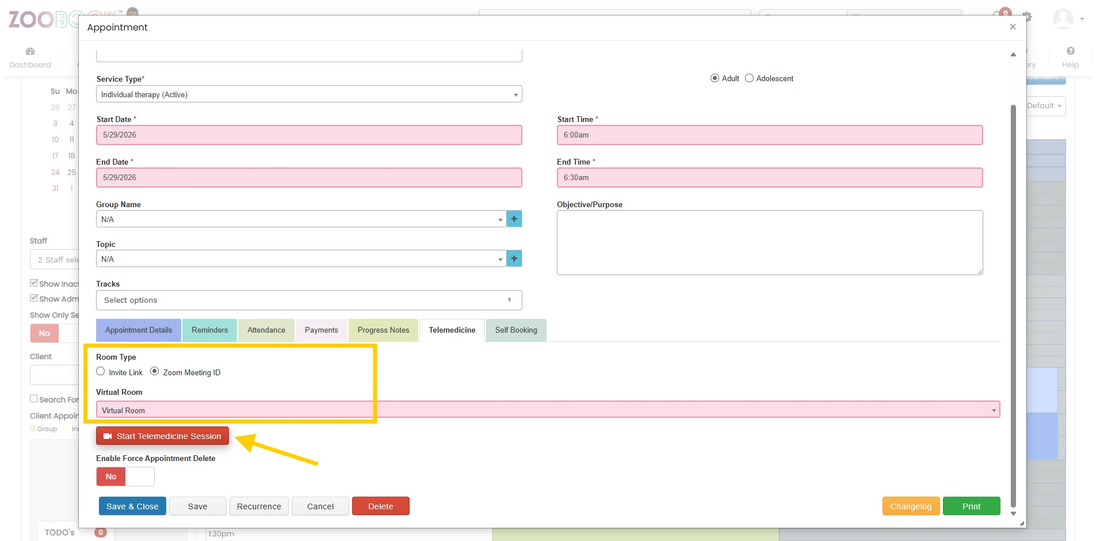The image size is (1104, 541).
Task: Open the Virtual Room dropdown
Action: (x=548, y=410)
